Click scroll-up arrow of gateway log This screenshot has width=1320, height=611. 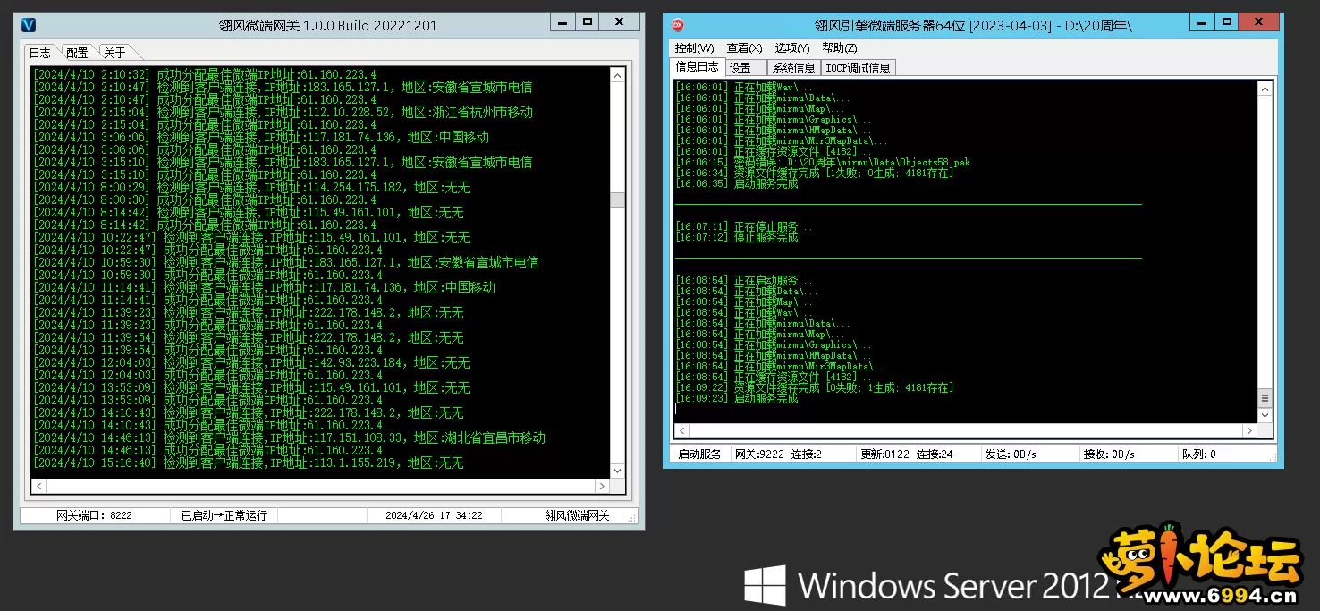pyautogui.click(x=617, y=74)
